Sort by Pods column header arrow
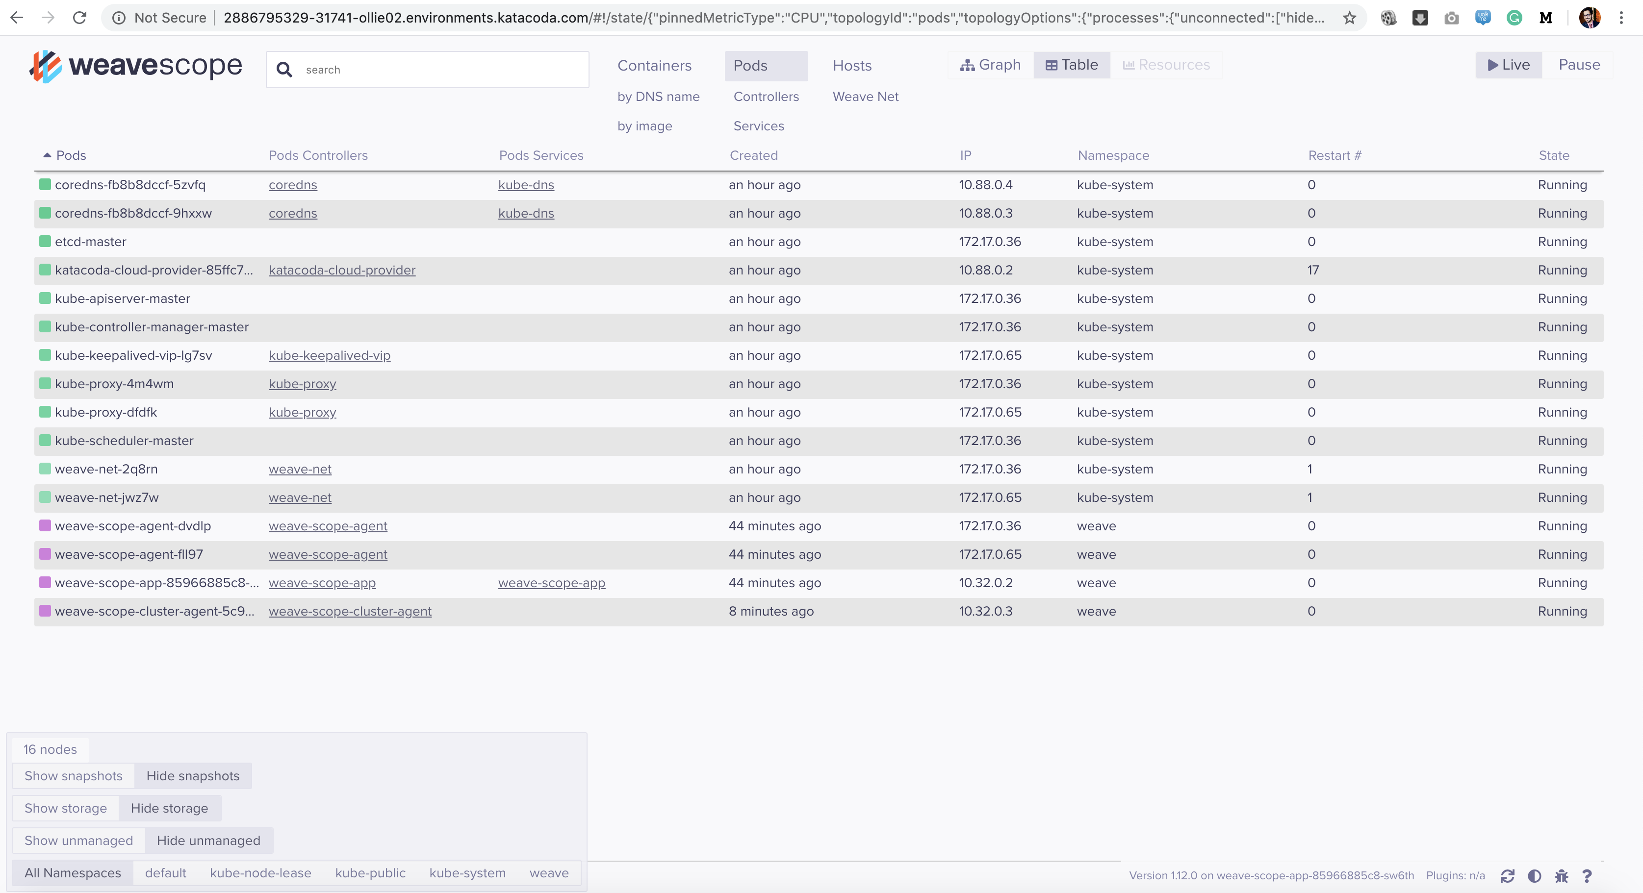 pos(47,155)
